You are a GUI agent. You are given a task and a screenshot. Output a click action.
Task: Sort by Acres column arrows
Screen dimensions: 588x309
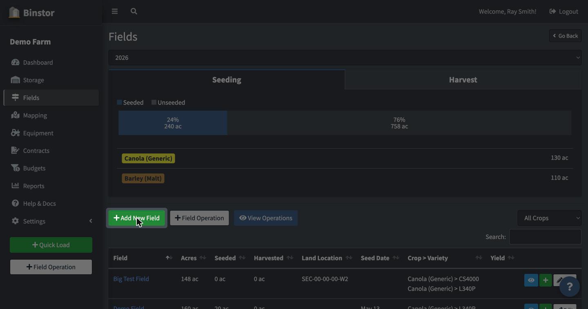(x=203, y=258)
